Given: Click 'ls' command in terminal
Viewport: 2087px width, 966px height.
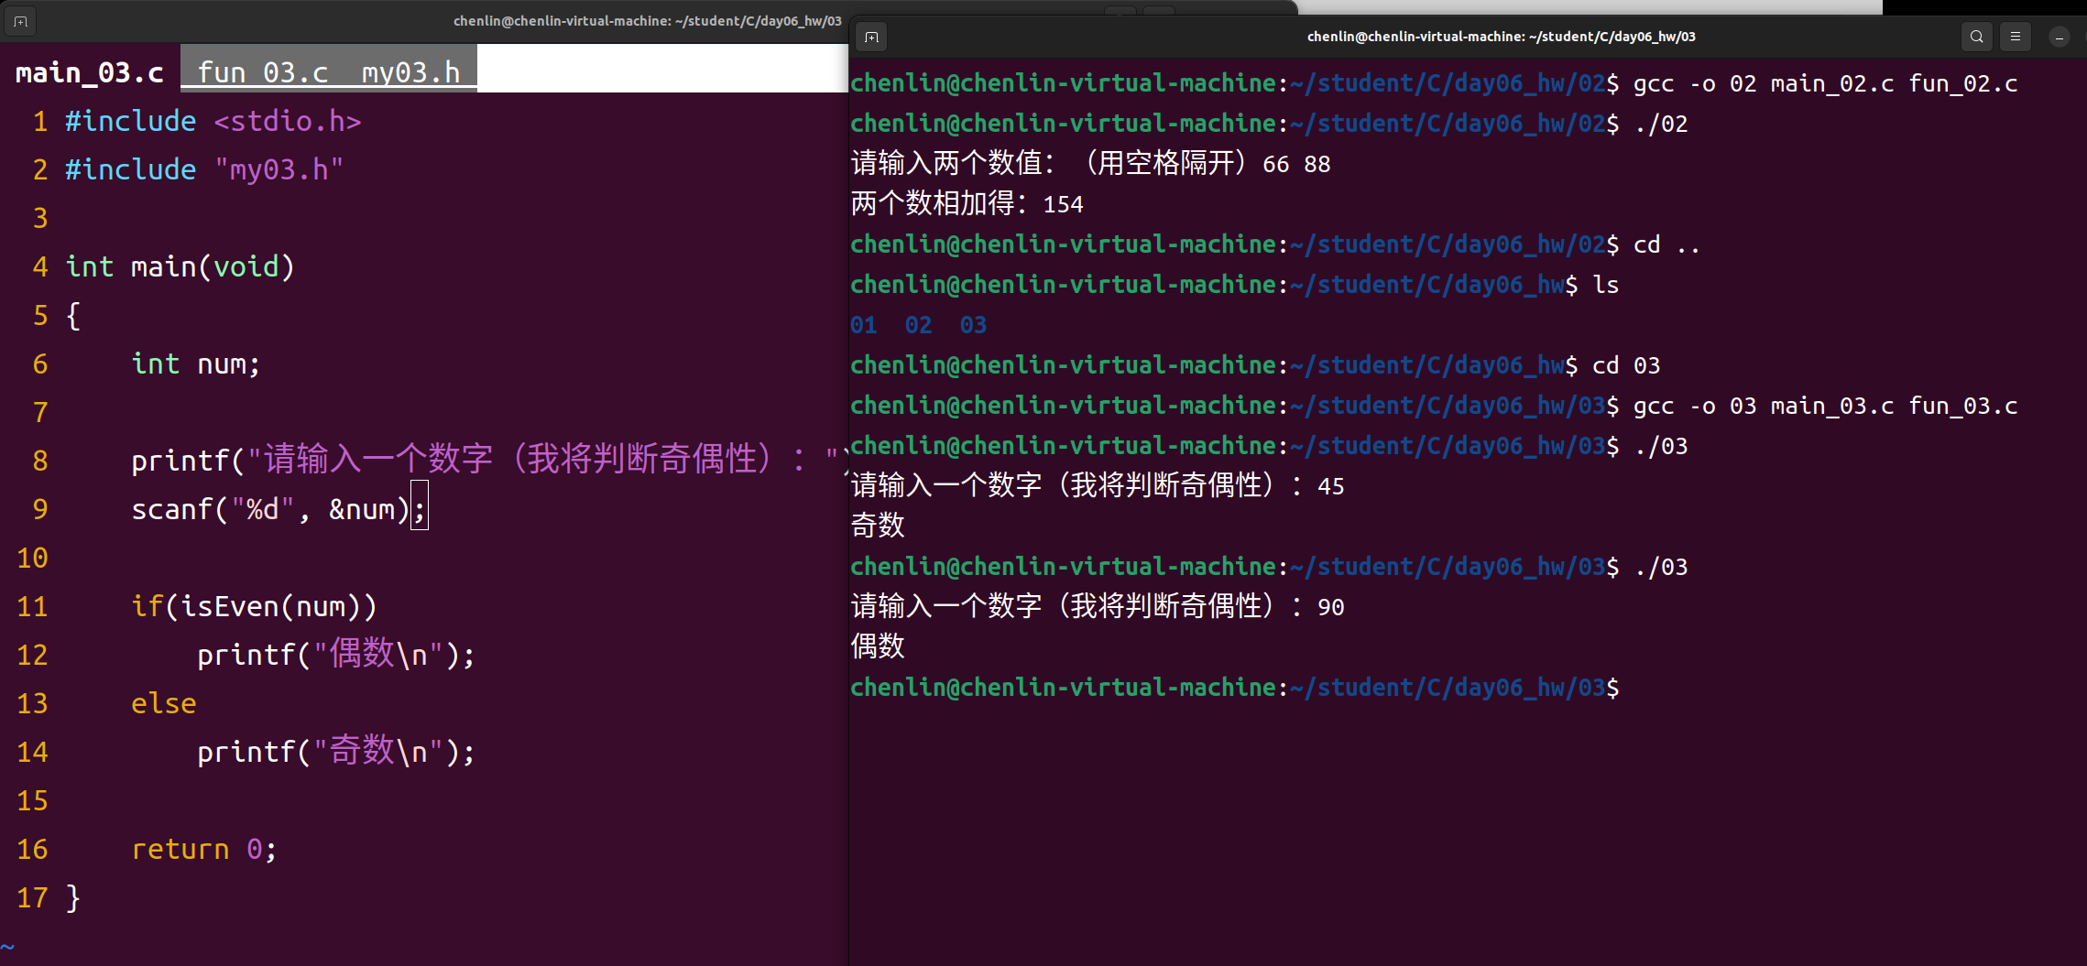Looking at the screenshot, I should click(x=1605, y=285).
